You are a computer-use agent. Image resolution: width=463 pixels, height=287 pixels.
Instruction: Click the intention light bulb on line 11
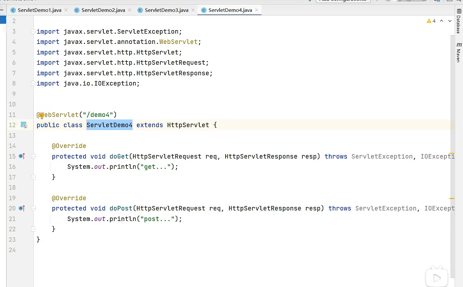click(x=42, y=116)
